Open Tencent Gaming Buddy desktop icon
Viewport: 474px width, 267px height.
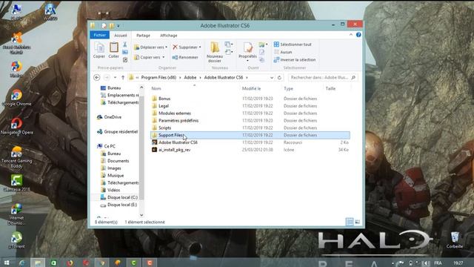(x=16, y=157)
